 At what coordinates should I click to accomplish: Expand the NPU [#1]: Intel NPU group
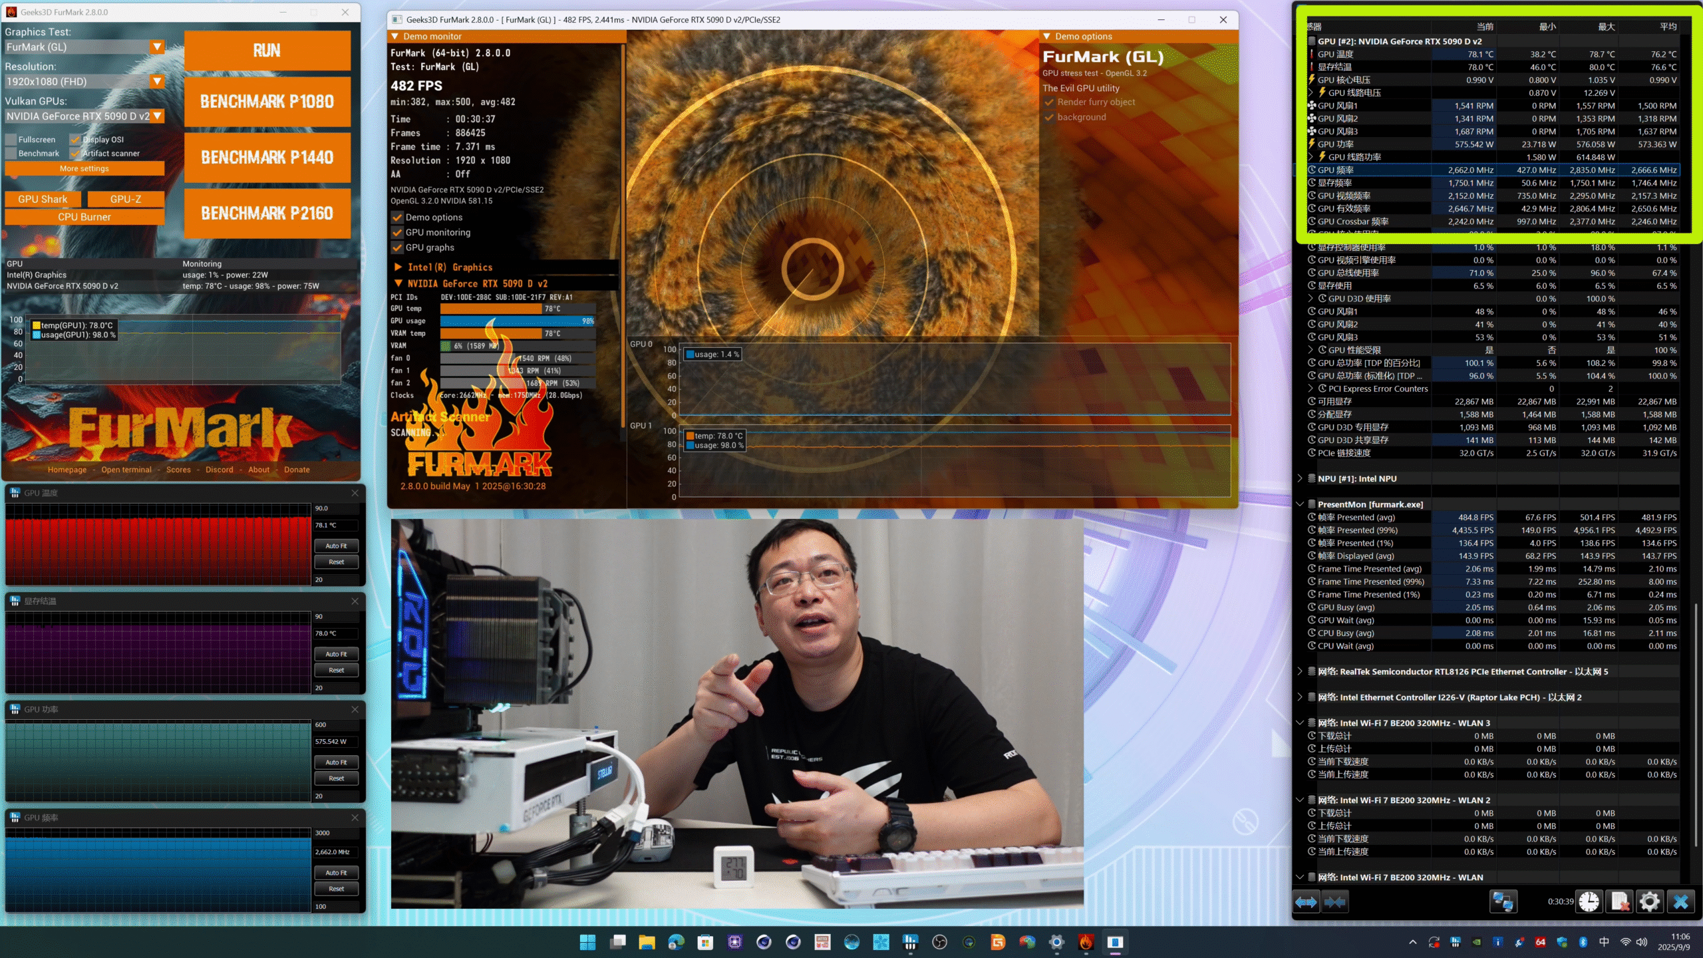1301,478
